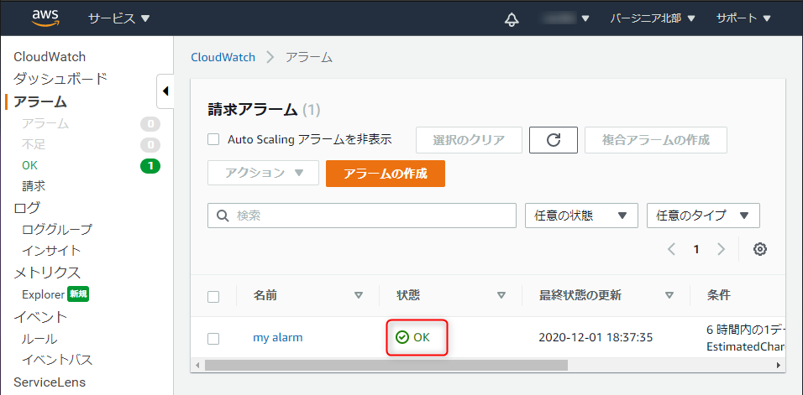
Task: Open ダッシュボード in the sidebar
Action: (x=60, y=79)
